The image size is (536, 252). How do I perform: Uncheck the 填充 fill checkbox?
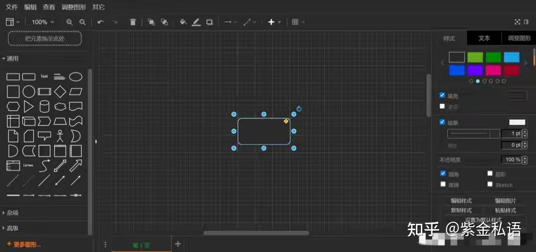[442, 95]
